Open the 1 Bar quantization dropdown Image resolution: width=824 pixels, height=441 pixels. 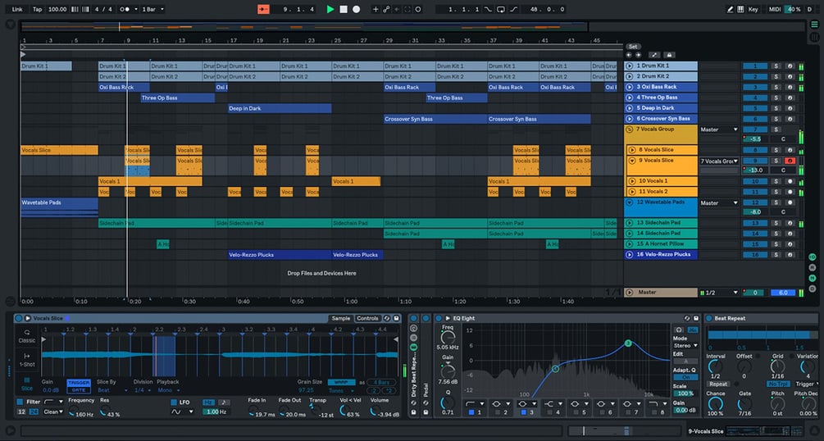coord(153,10)
